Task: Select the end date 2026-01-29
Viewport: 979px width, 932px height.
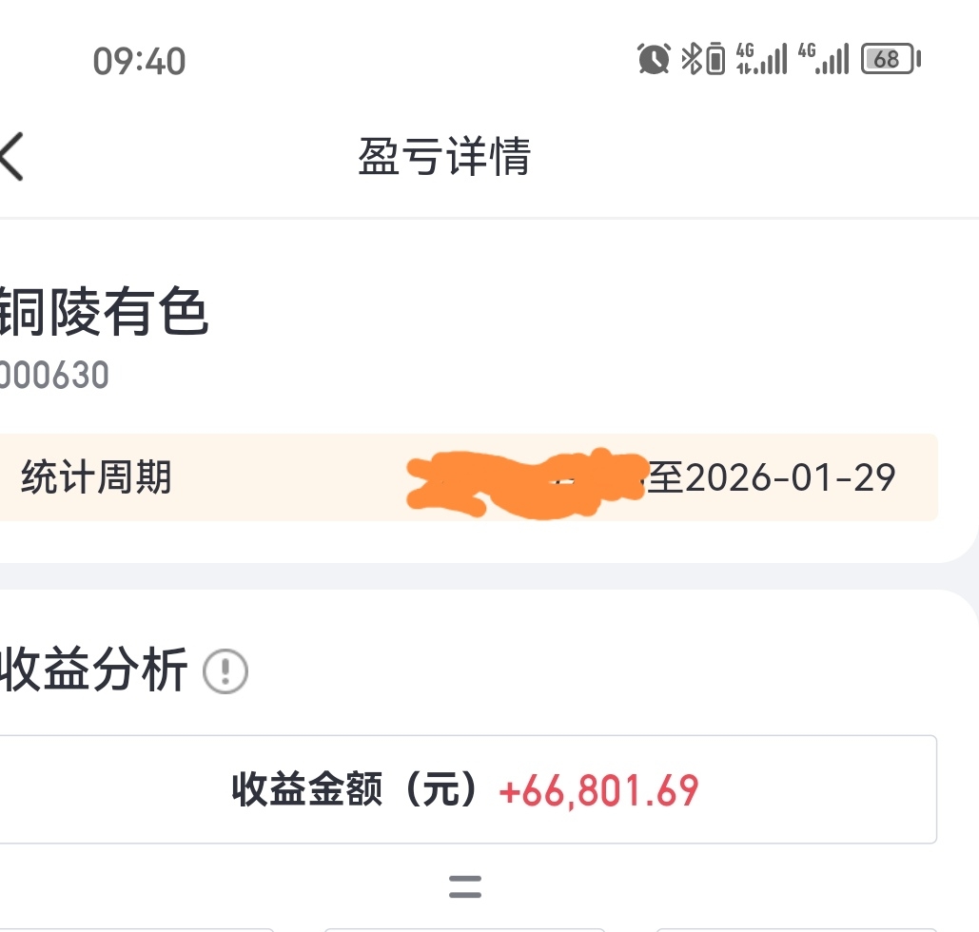Action: (790, 477)
